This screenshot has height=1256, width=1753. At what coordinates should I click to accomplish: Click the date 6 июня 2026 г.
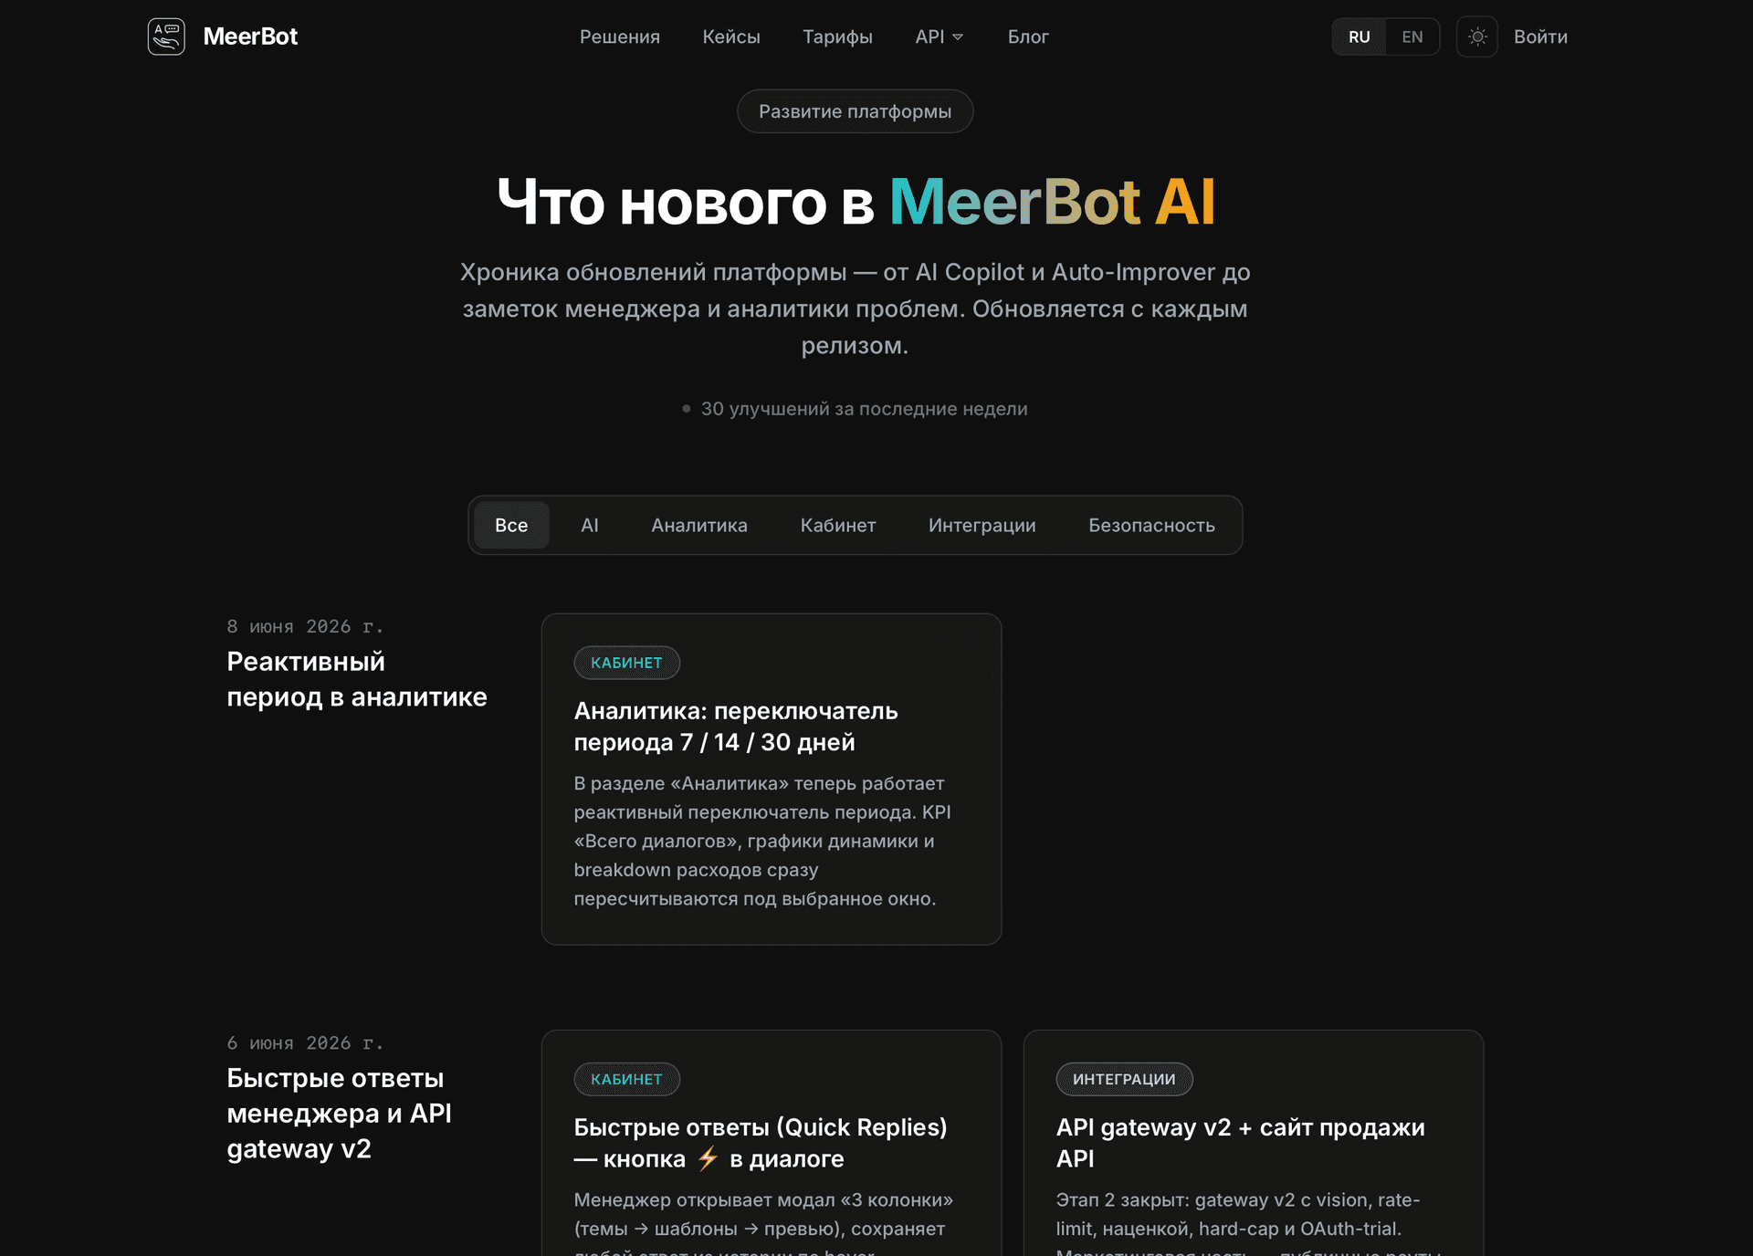tap(305, 1042)
